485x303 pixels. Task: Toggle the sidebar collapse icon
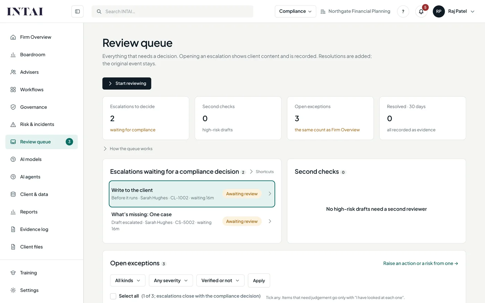coord(78,11)
